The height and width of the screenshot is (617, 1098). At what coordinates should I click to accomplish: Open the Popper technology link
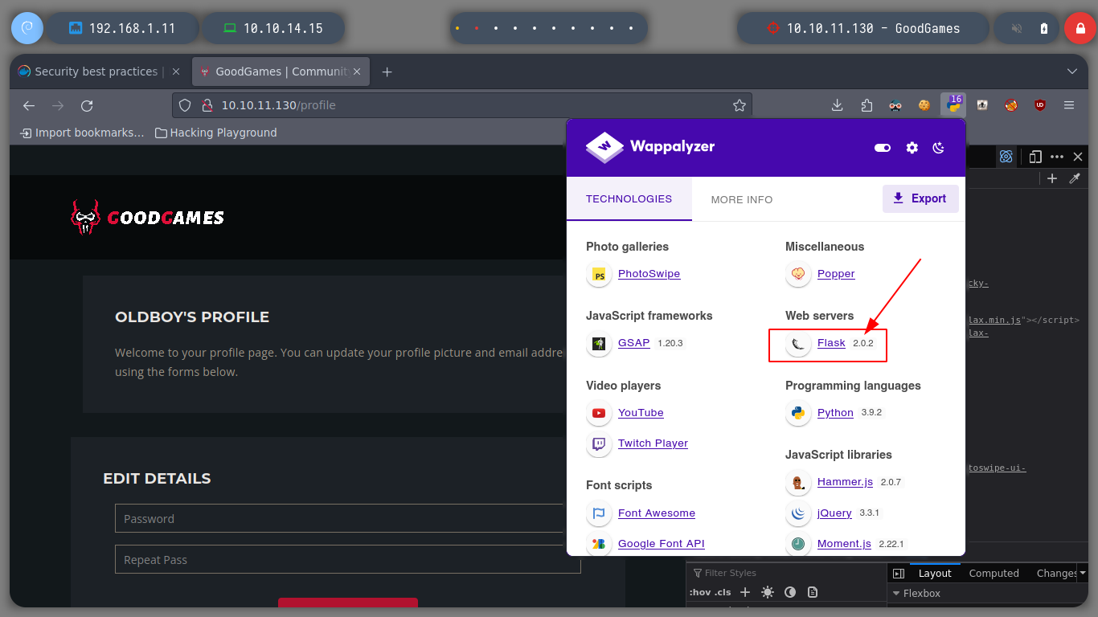[x=836, y=273]
